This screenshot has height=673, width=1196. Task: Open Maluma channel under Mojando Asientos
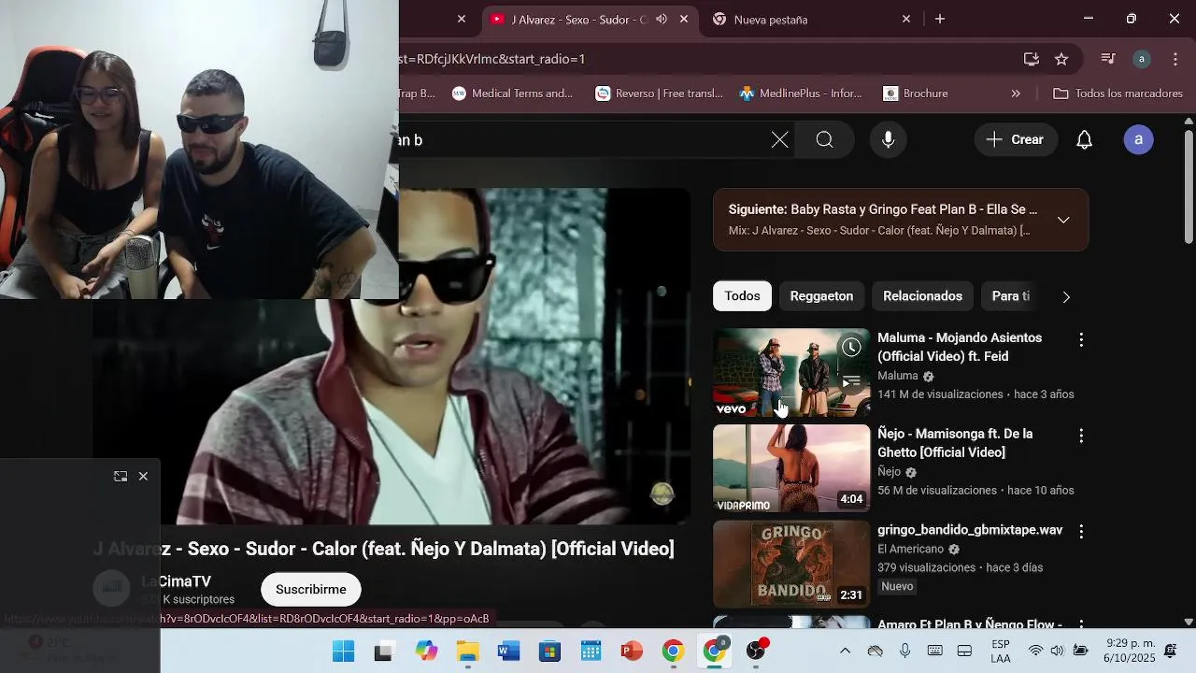point(898,376)
